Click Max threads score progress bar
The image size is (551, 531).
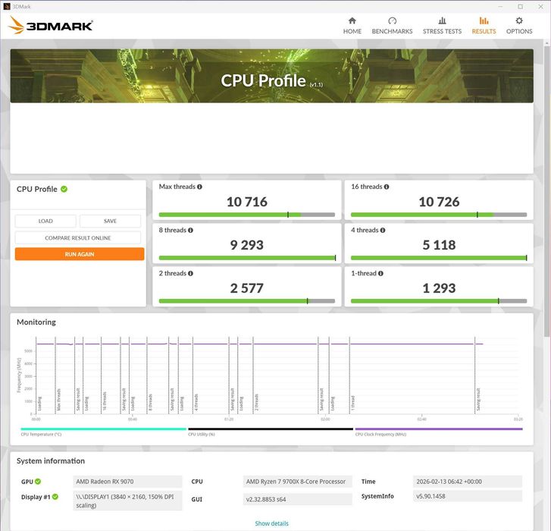click(246, 215)
